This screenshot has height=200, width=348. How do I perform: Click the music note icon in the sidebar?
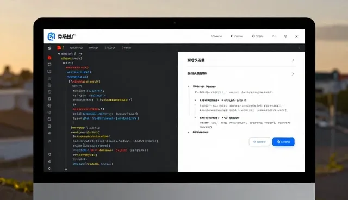coord(49,141)
